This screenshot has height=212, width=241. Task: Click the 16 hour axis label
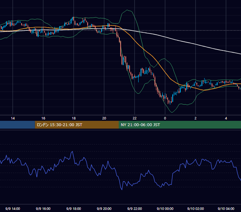click(x=43, y=118)
